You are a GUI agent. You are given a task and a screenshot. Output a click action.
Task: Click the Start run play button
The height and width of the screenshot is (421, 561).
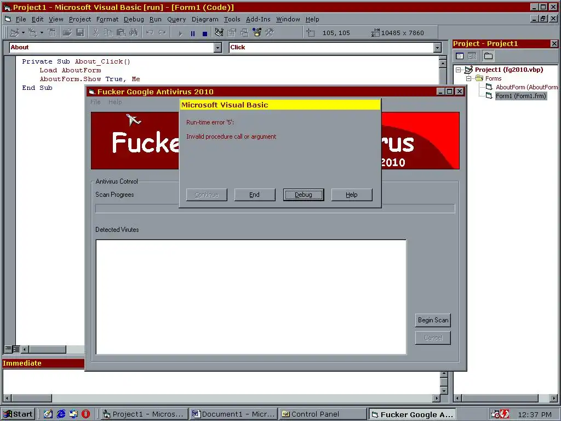point(180,33)
